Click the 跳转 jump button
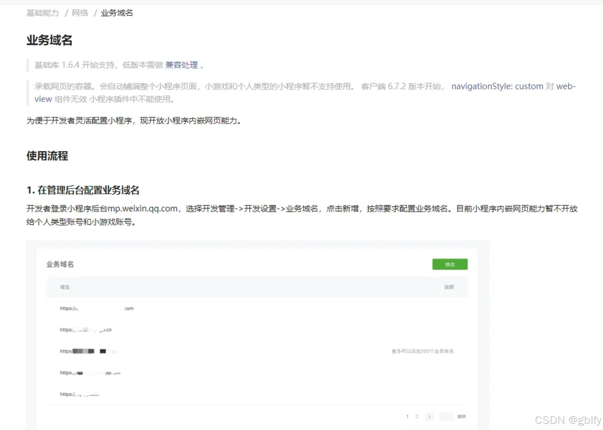The width and height of the screenshot is (603, 430). click(x=461, y=417)
